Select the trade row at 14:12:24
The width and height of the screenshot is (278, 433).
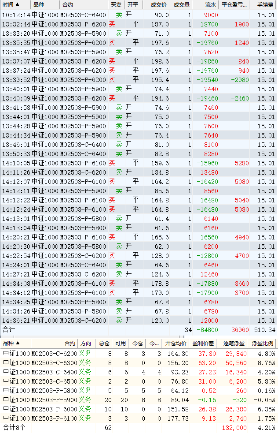pyautogui.click(x=139, y=209)
